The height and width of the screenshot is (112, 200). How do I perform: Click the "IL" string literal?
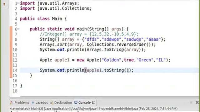point(161,60)
